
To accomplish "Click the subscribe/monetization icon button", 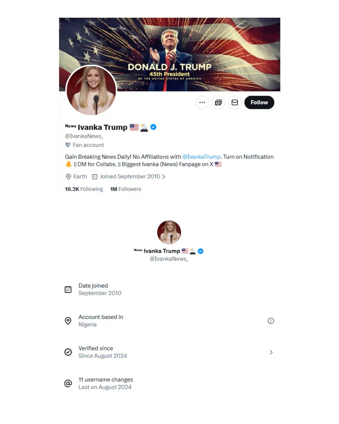I will [218, 102].
